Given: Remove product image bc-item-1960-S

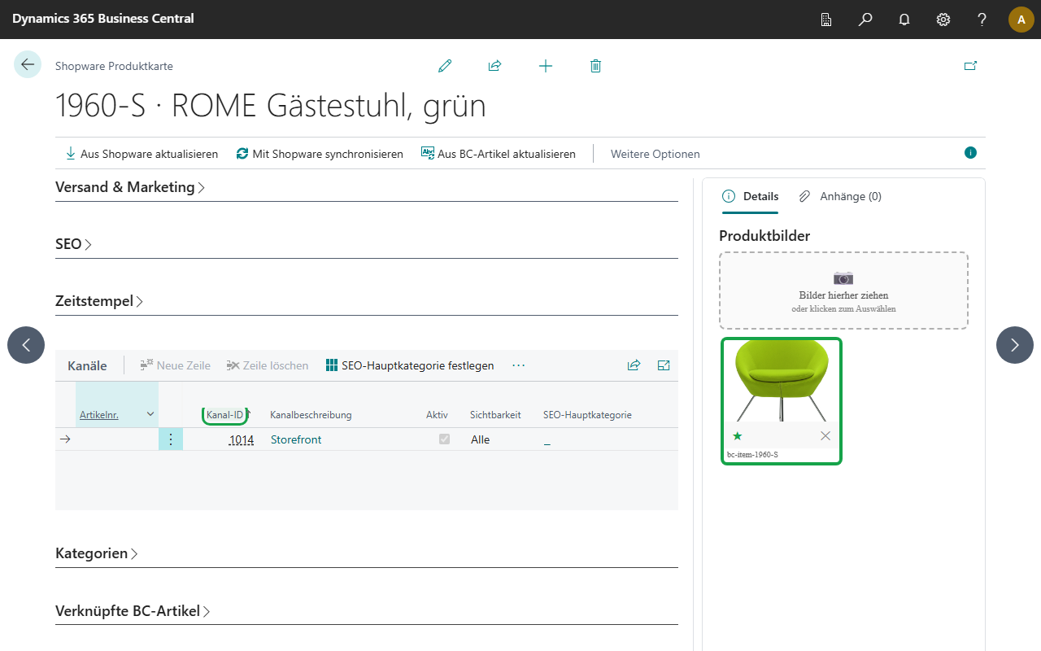Looking at the screenshot, I should tap(825, 436).
